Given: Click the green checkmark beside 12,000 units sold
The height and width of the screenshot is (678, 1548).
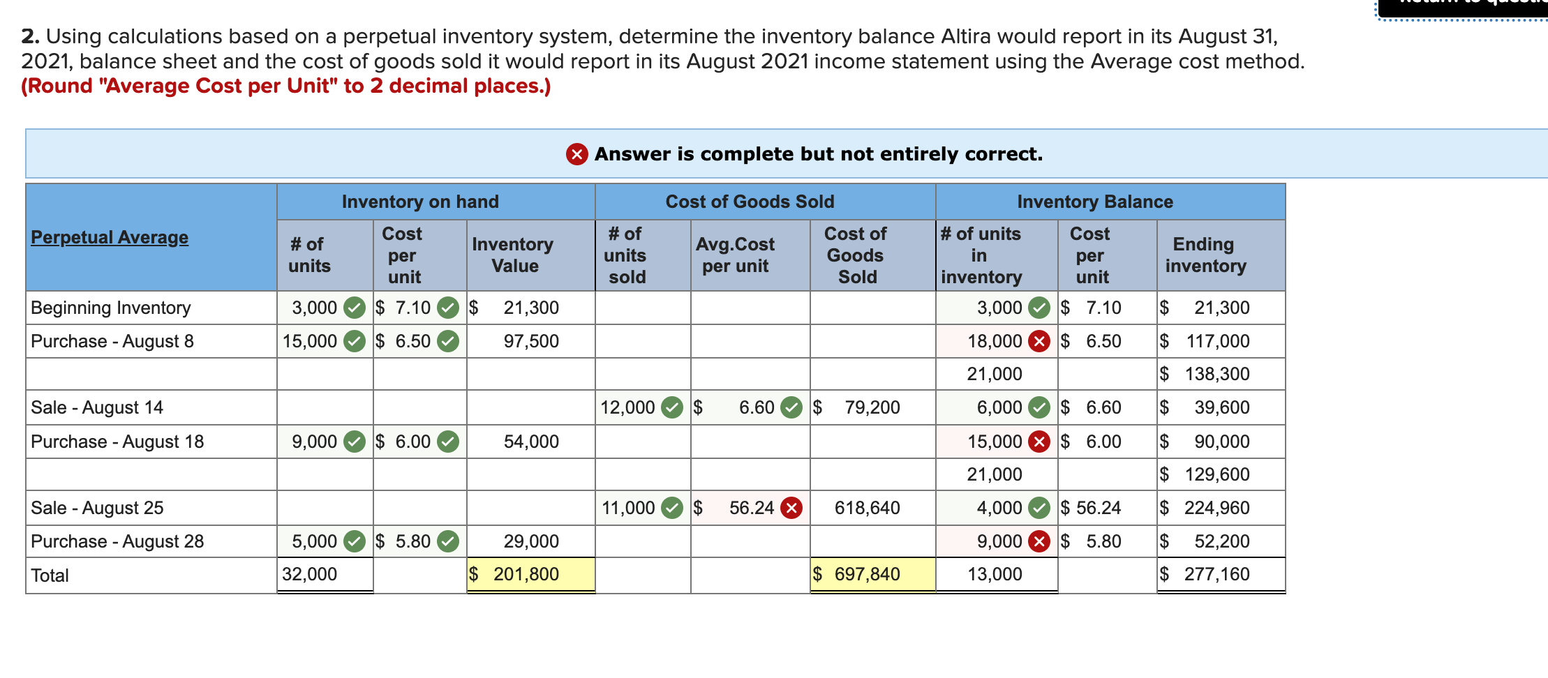Looking at the screenshot, I should (x=671, y=407).
